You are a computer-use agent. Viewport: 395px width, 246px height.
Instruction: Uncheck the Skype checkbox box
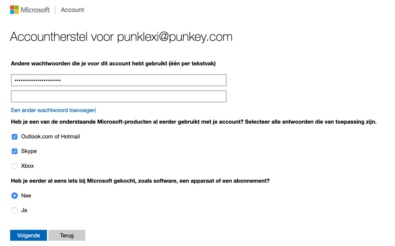15,151
